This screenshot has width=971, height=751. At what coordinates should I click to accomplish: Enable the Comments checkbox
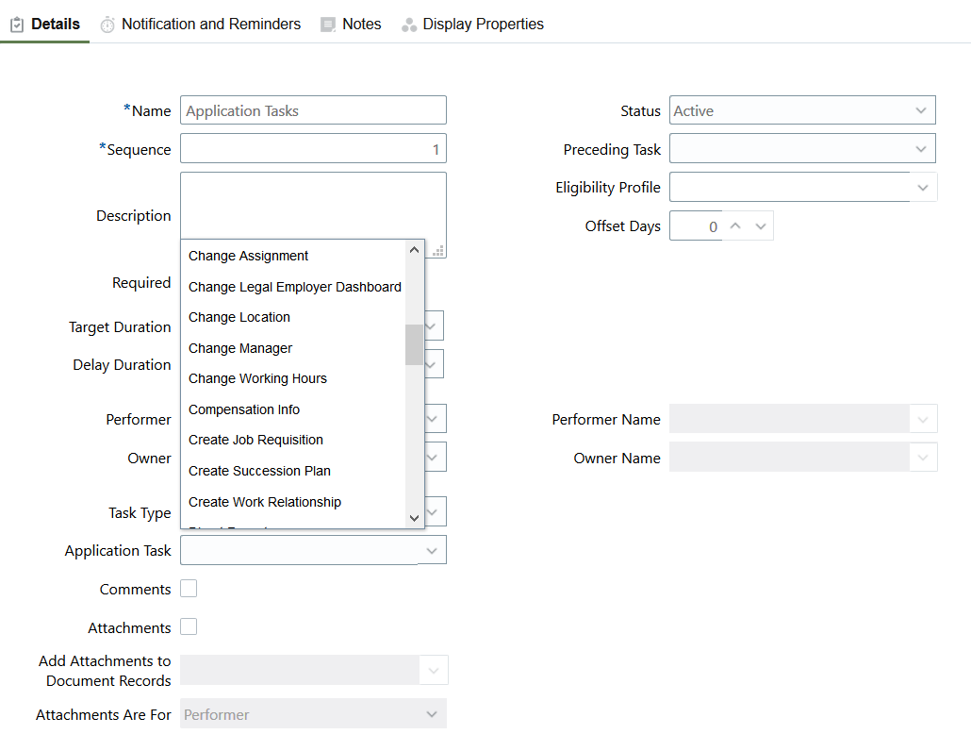pos(189,588)
